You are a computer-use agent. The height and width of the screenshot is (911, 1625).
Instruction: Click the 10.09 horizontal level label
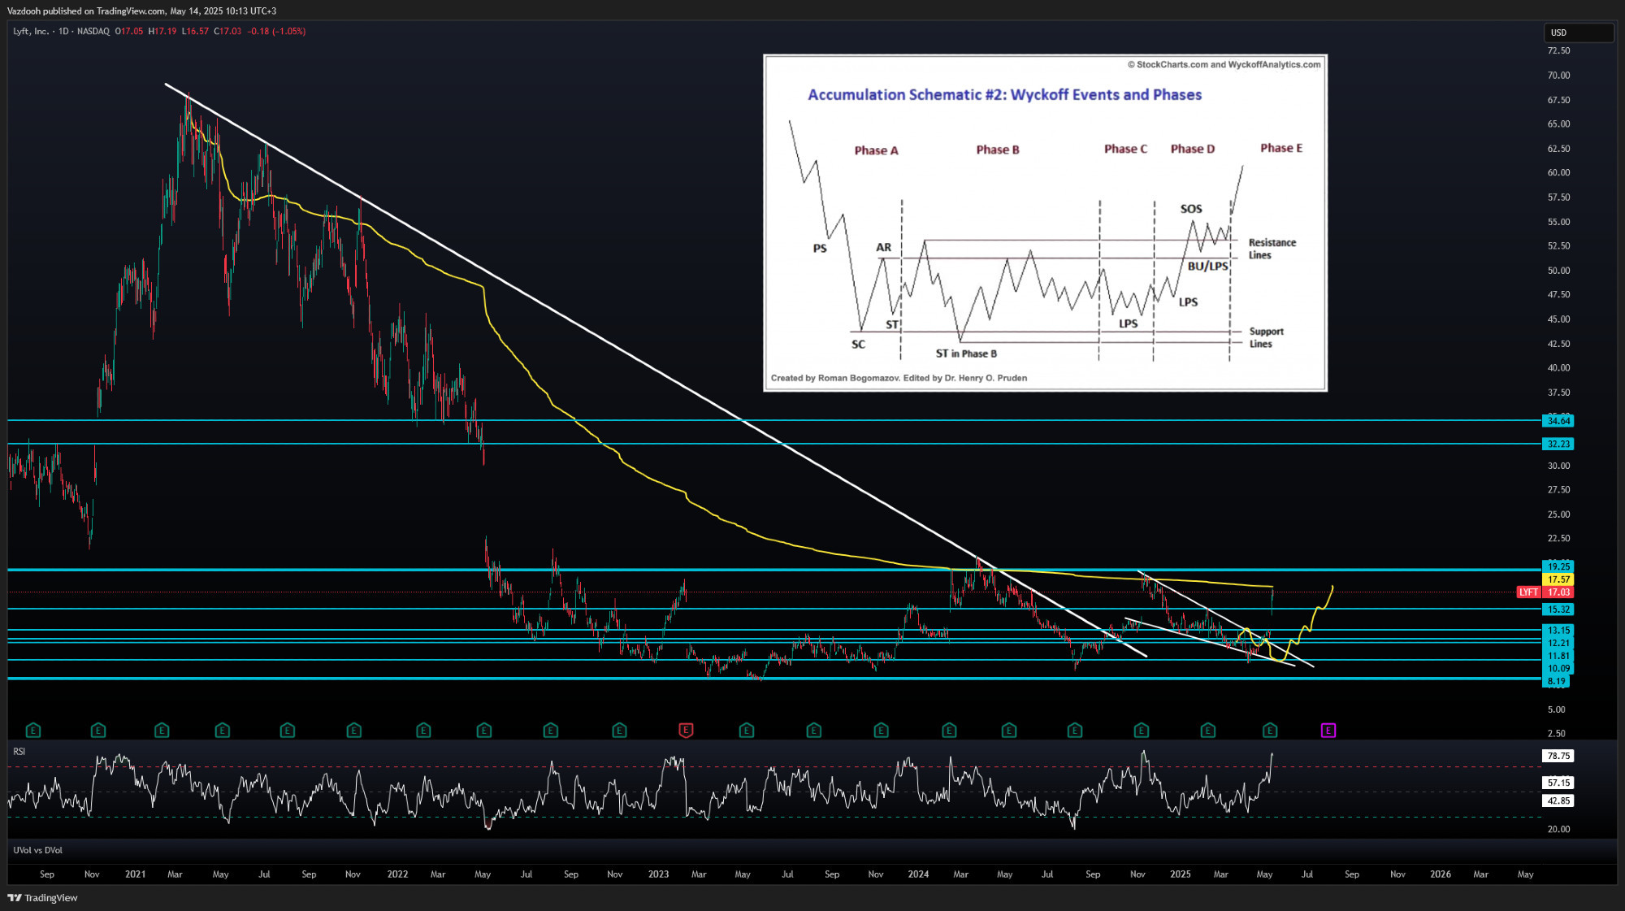(x=1558, y=669)
